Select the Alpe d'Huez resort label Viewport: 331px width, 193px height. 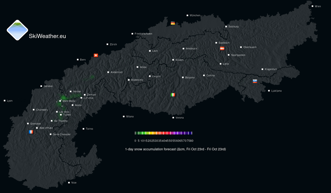[46, 128]
